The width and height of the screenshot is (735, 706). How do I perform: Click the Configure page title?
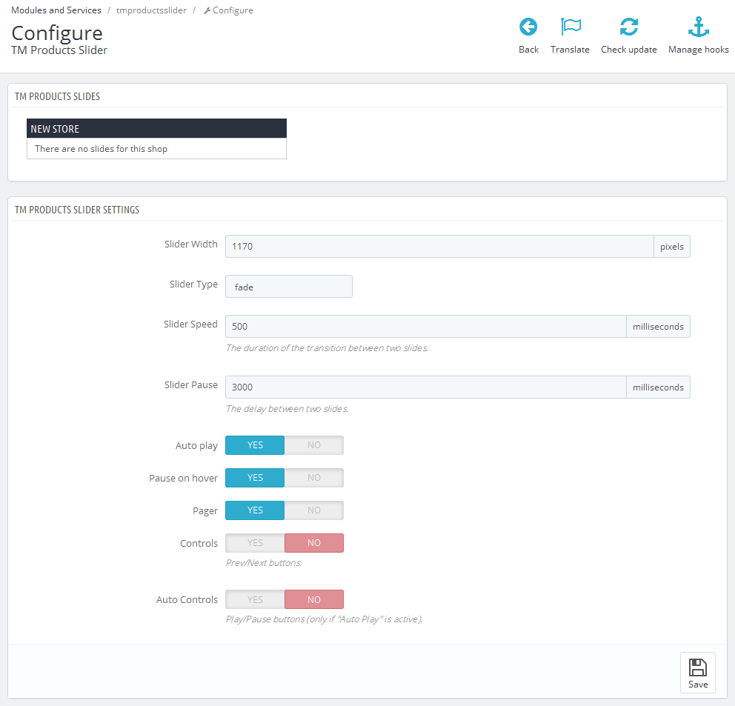click(57, 33)
